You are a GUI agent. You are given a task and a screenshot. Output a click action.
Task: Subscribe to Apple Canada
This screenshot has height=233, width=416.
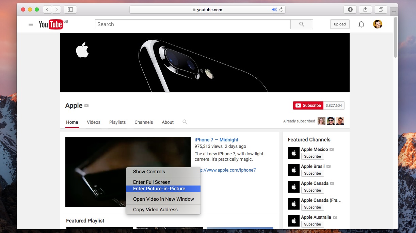313,190
